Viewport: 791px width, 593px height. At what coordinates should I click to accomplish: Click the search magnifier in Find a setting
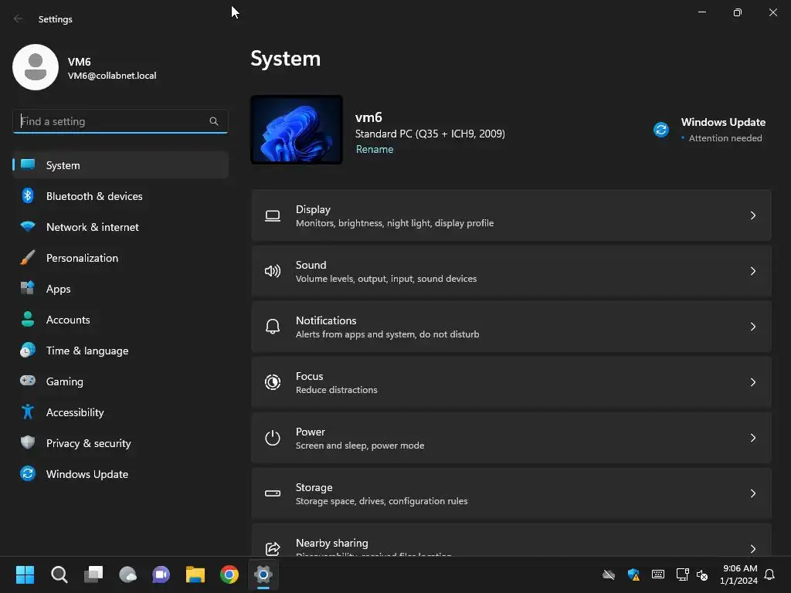214,121
